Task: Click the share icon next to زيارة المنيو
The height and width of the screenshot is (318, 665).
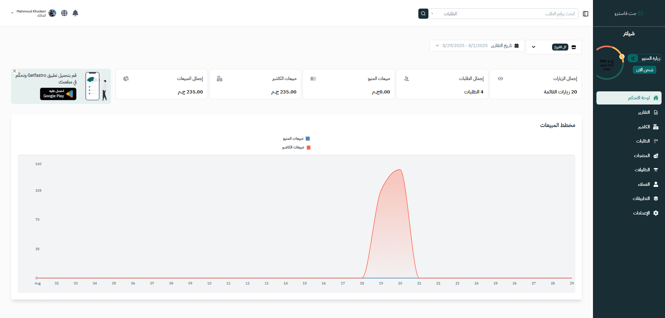Action: (633, 58)
